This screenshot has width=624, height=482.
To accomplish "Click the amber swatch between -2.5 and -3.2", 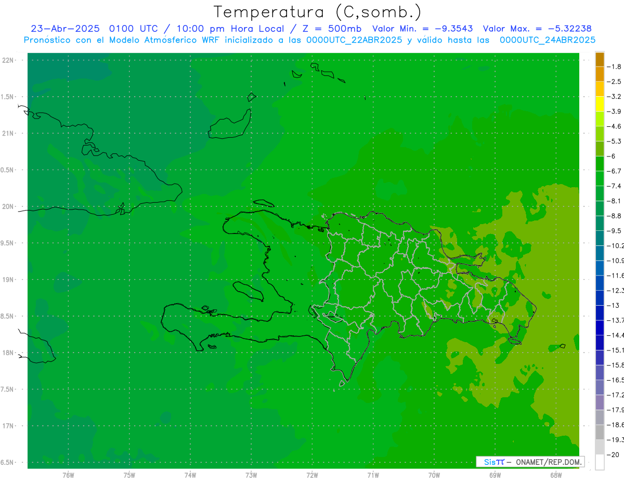I will 600,89.
